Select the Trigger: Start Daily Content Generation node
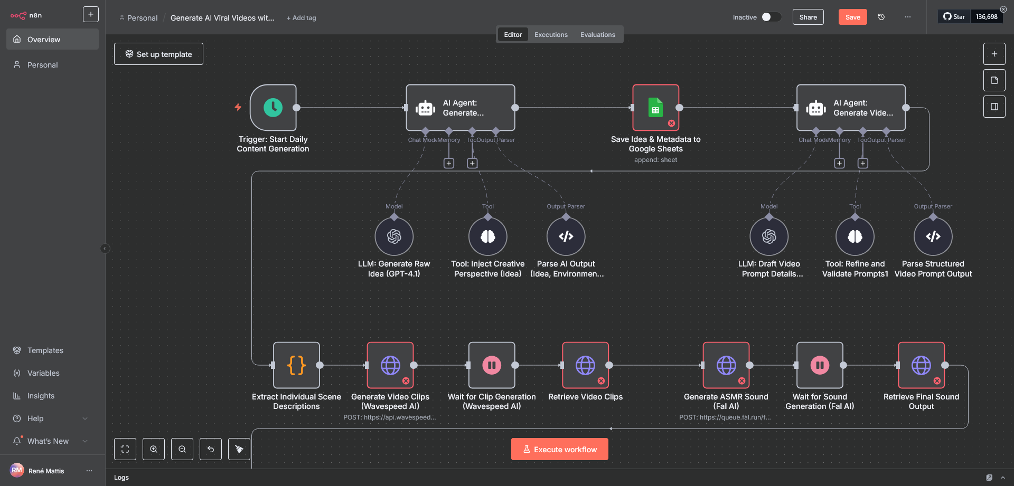 pos(273,107)
